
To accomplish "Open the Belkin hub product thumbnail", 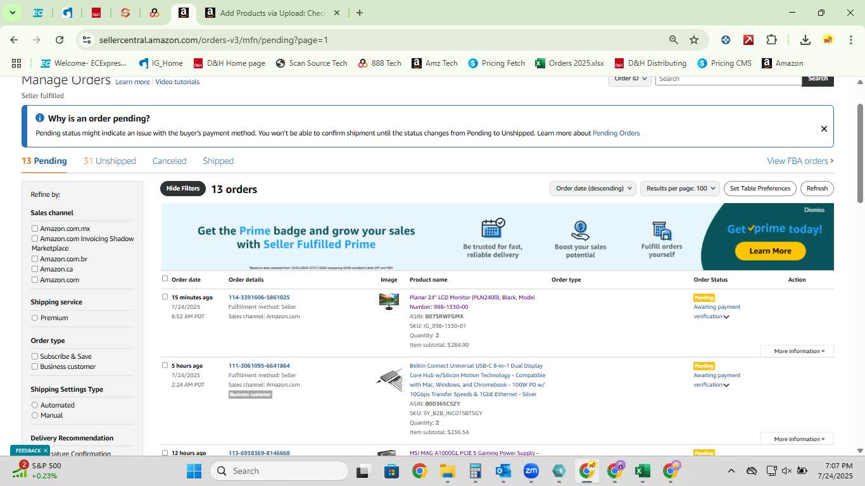I will [x=389, y=378].
